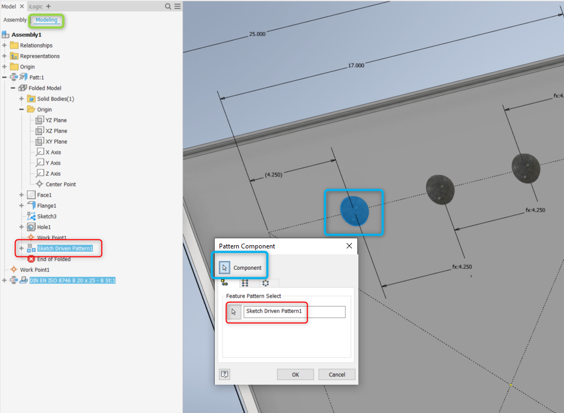This screenshot has height=413, width=564.
Task: Open Pattern Component help
Action: (x=224, y=374)
